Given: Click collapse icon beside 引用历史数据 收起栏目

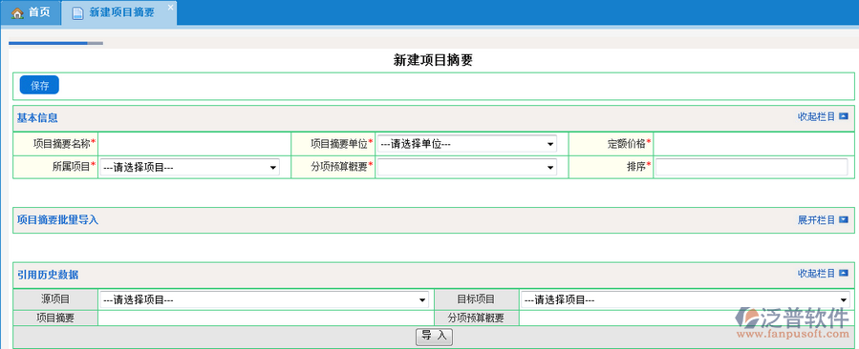Looking at the screenshot, I should coord(843,273).
